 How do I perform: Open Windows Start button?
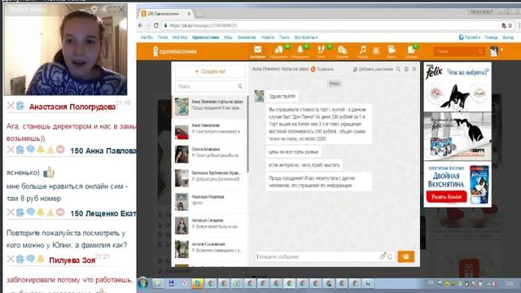pos(143,283)
